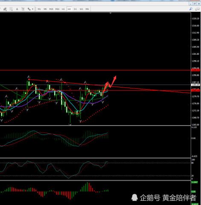Choose the text label 'T' tool

tap(23, 9)
